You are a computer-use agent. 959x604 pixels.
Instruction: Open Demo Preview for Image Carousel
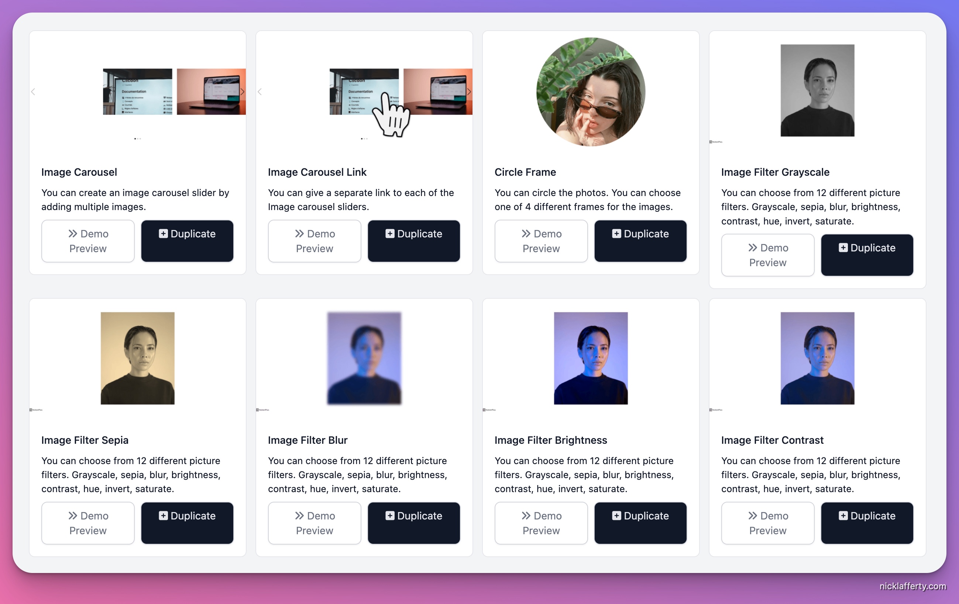(x=88, y=241)
